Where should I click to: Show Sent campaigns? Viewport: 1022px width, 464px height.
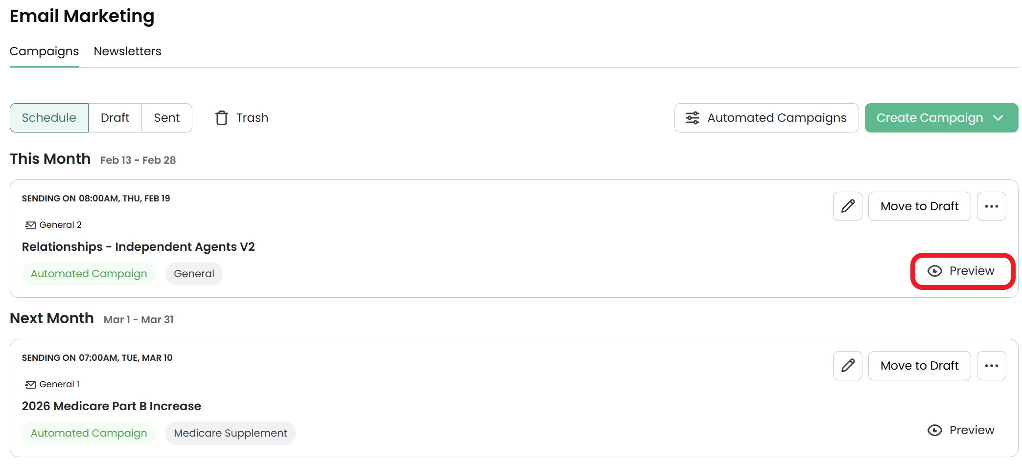tap(167, 118)
